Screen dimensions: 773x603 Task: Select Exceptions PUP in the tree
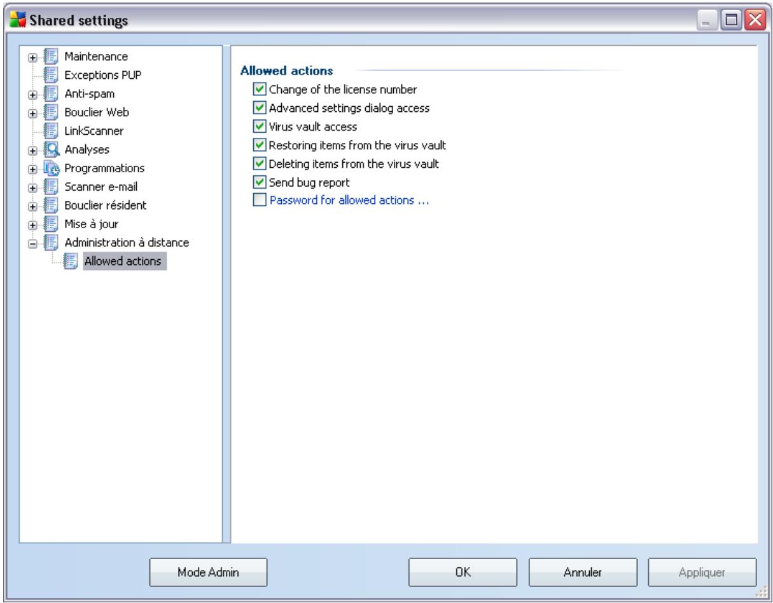(103, 75)
